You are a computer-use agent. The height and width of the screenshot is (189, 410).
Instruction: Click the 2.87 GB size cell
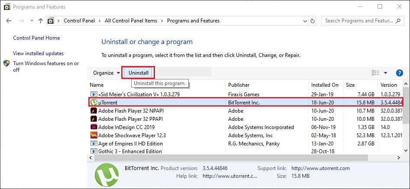click(x=365, y=144)
